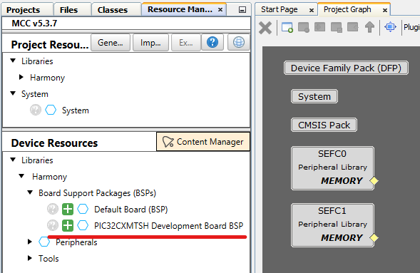Click the Project Resources heading
This screenshot has width=420, height=273.
[50, 45]
